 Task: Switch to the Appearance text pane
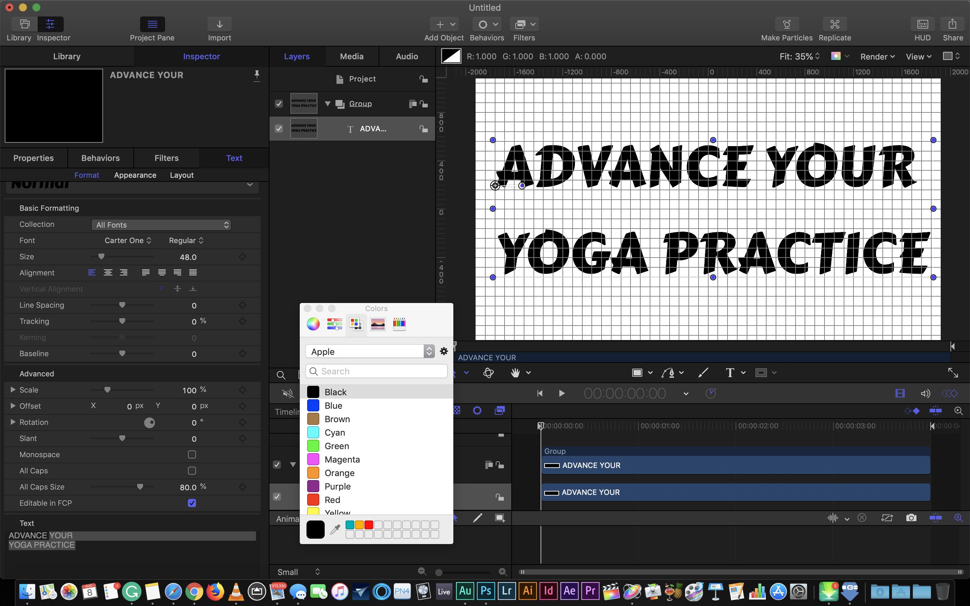(135, 175)
